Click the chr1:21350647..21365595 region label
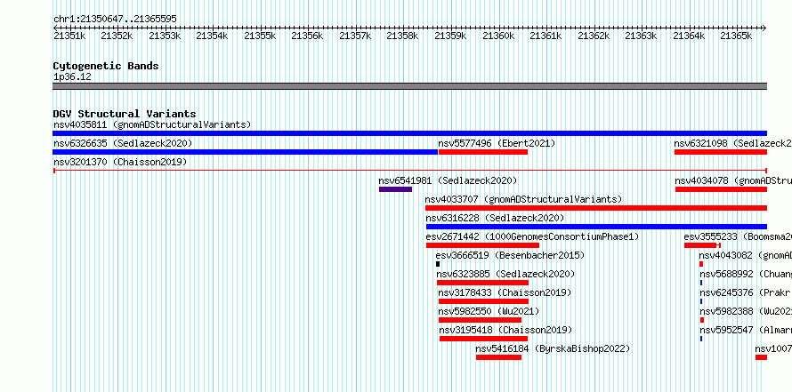Screen dimensions: 792x392 tap(115, 19)
